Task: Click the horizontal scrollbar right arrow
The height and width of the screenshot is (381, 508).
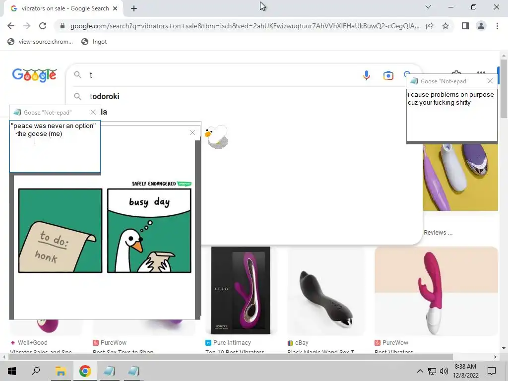Action: [495, 357]
